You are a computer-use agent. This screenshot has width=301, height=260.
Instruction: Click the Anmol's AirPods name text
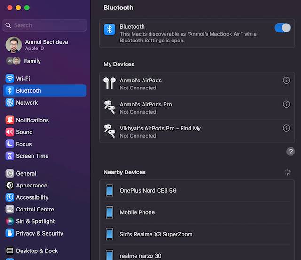[141, 81]
